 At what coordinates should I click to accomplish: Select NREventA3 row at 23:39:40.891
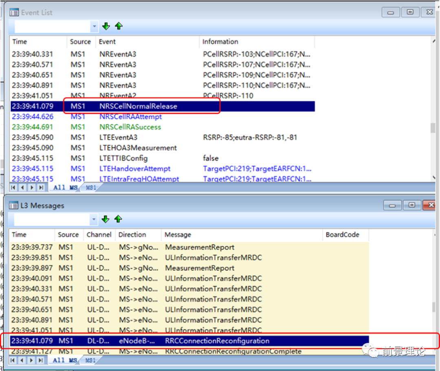pyautogui.click(x=163, y=85)
